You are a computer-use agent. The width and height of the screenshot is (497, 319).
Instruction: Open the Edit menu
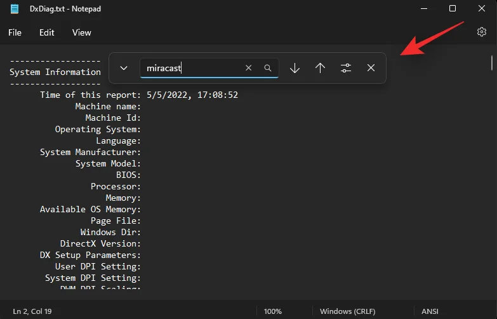coord(46,32)
